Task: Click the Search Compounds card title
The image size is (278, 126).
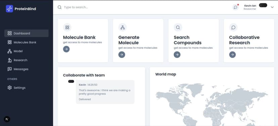Action: pyautogui.click(x=188, y=40)
